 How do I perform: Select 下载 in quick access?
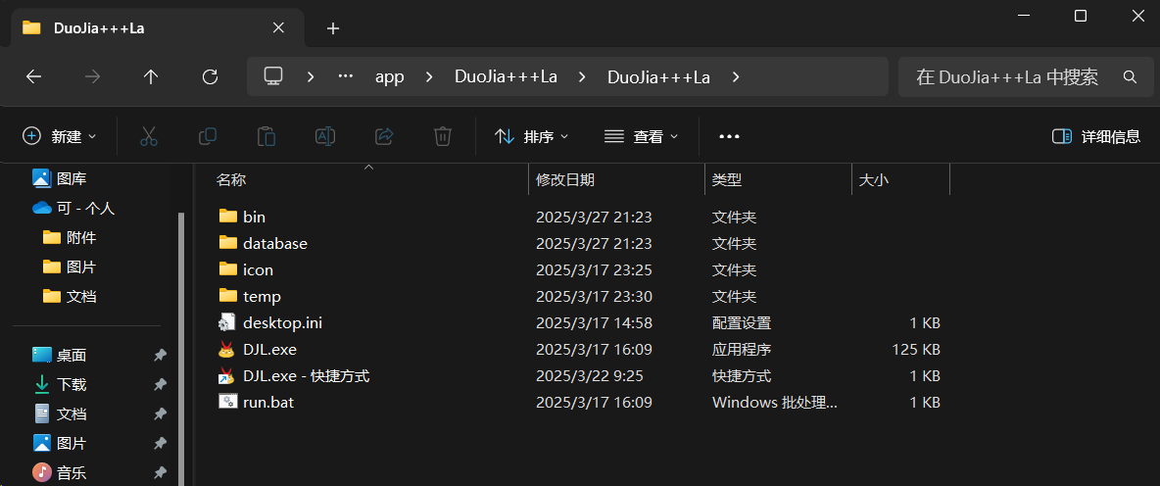pos(71,385)
